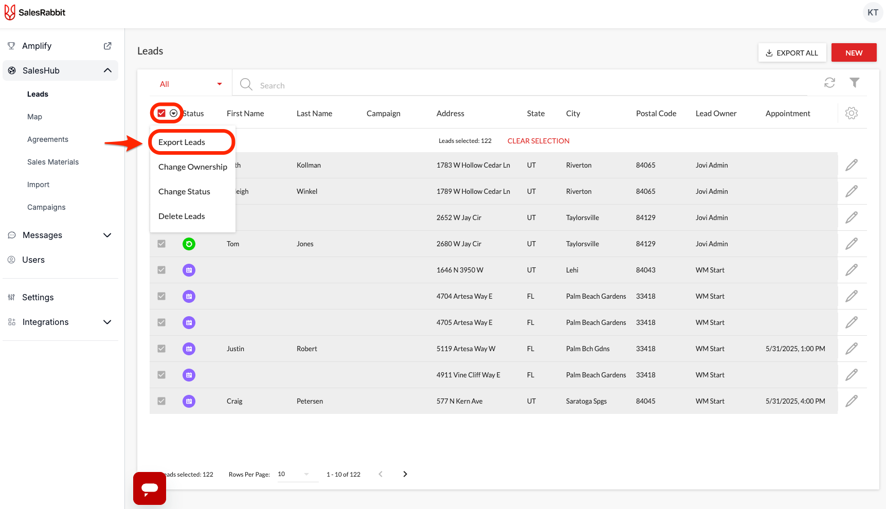The height and width of the screenshot is (509, 886).
Task: Sort by Postal Code column header
Action: coord(656,113)
